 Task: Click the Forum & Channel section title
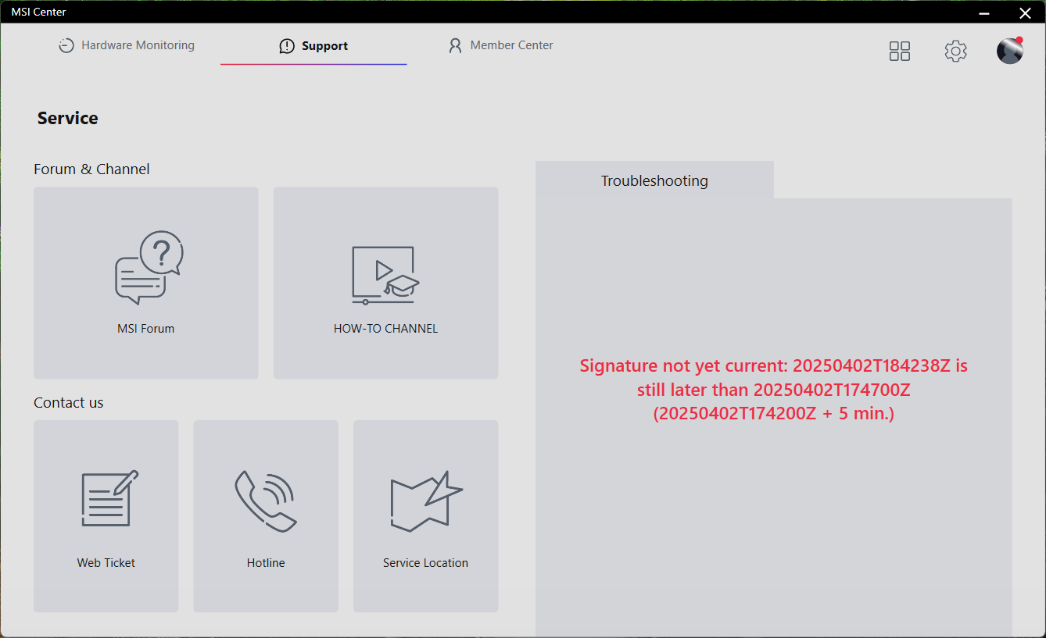(91, 169)
